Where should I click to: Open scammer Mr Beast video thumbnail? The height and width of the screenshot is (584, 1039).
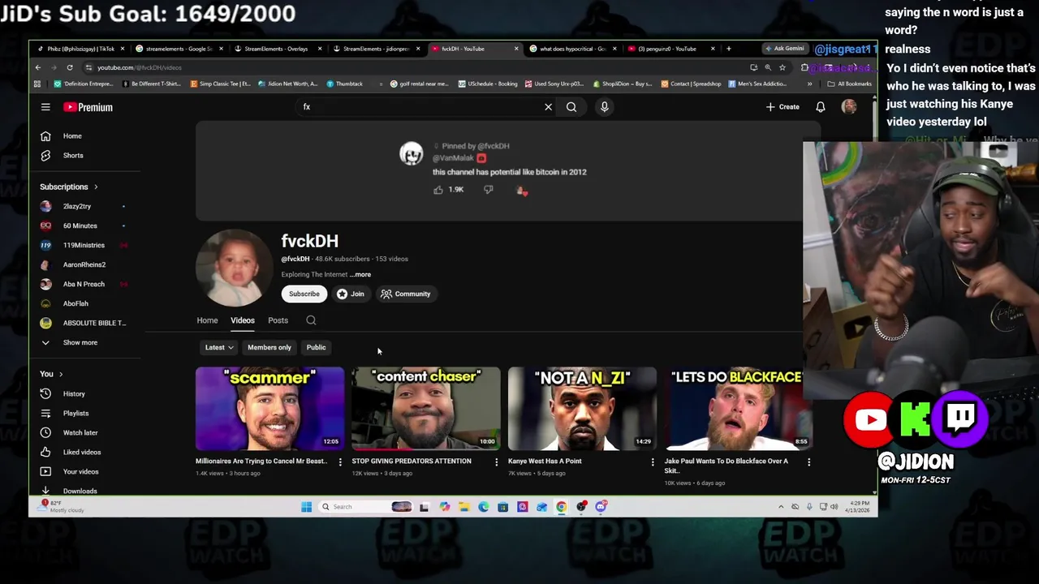269,409
